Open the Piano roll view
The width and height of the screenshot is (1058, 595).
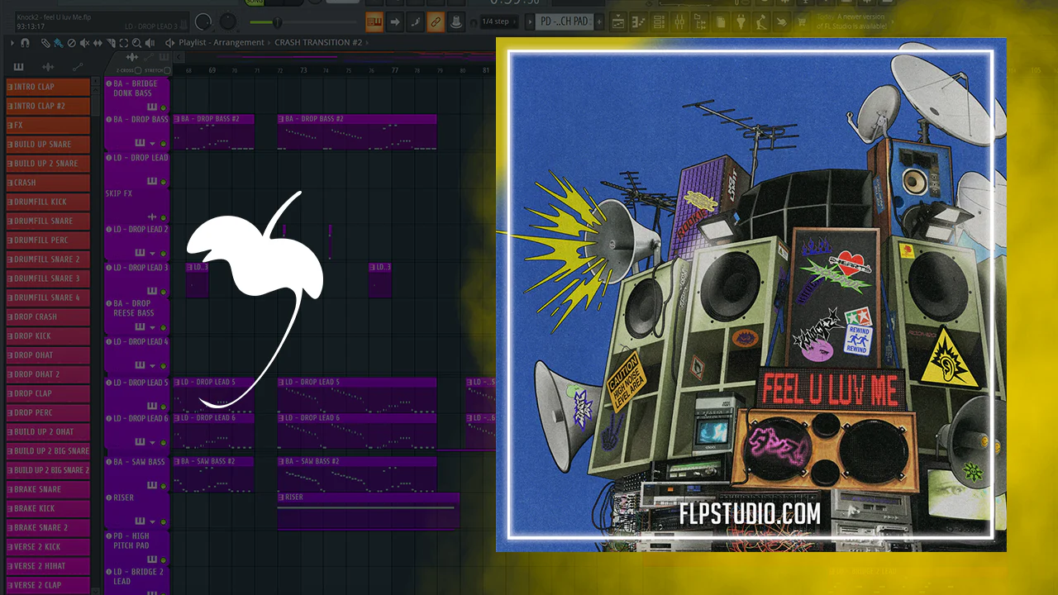point(639,22)
